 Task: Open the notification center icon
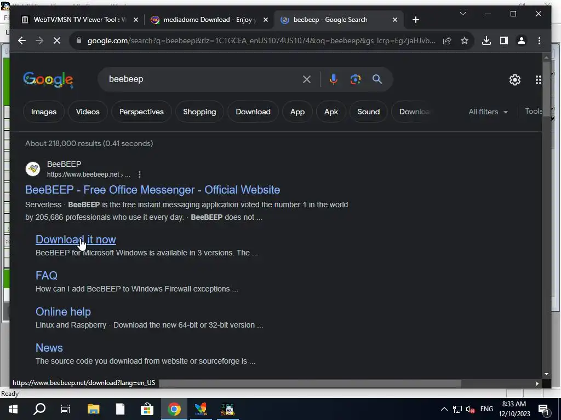544,409
